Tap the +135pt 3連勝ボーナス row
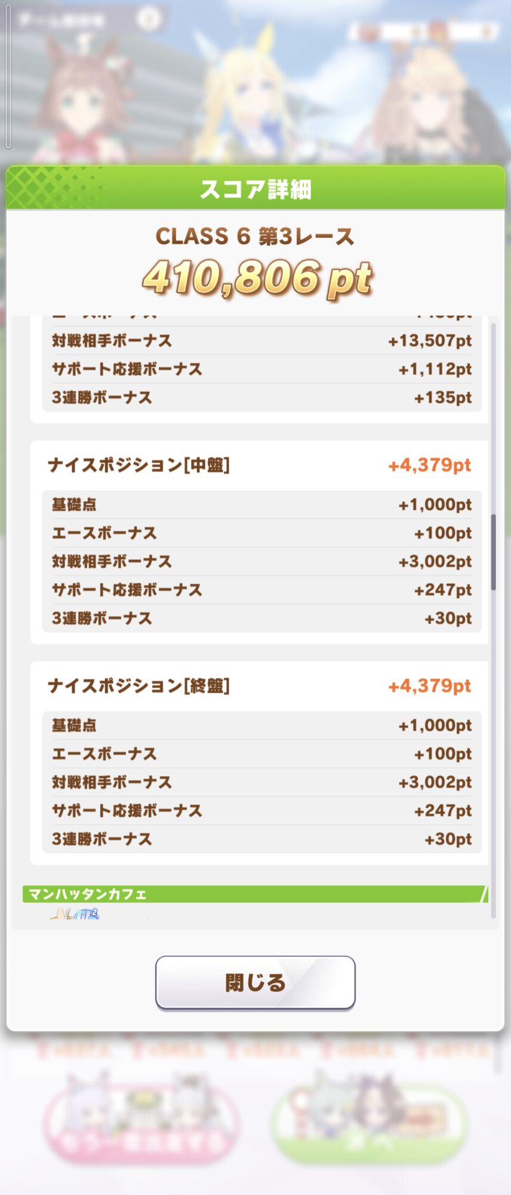This screenshot has width=511, height=1195. (261, 397)
